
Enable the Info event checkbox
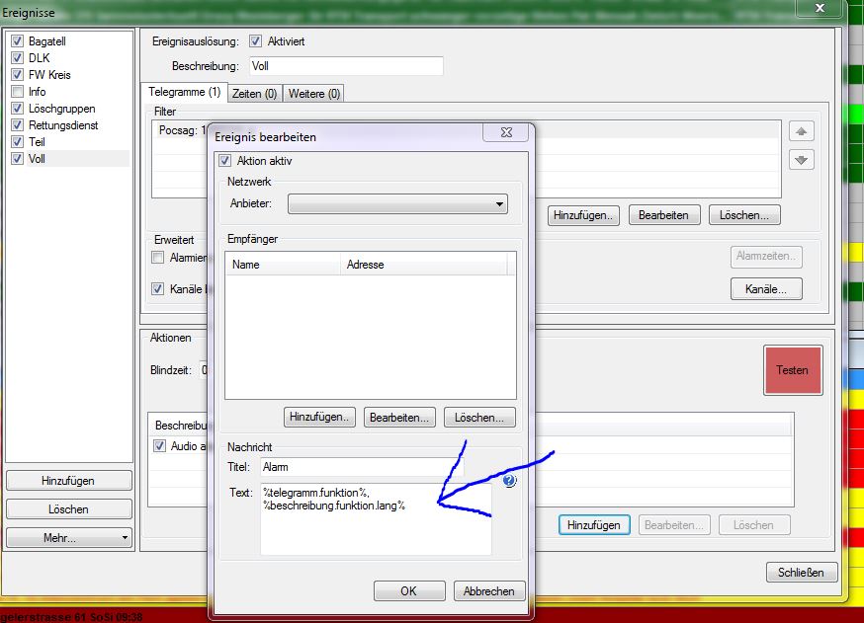coord(17,92)
